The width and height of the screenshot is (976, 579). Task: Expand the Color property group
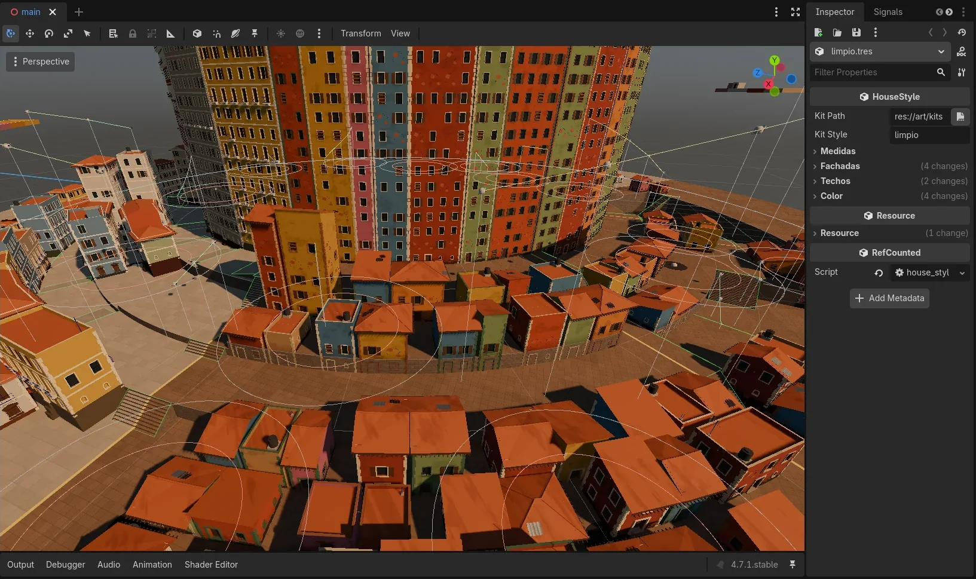889,196
